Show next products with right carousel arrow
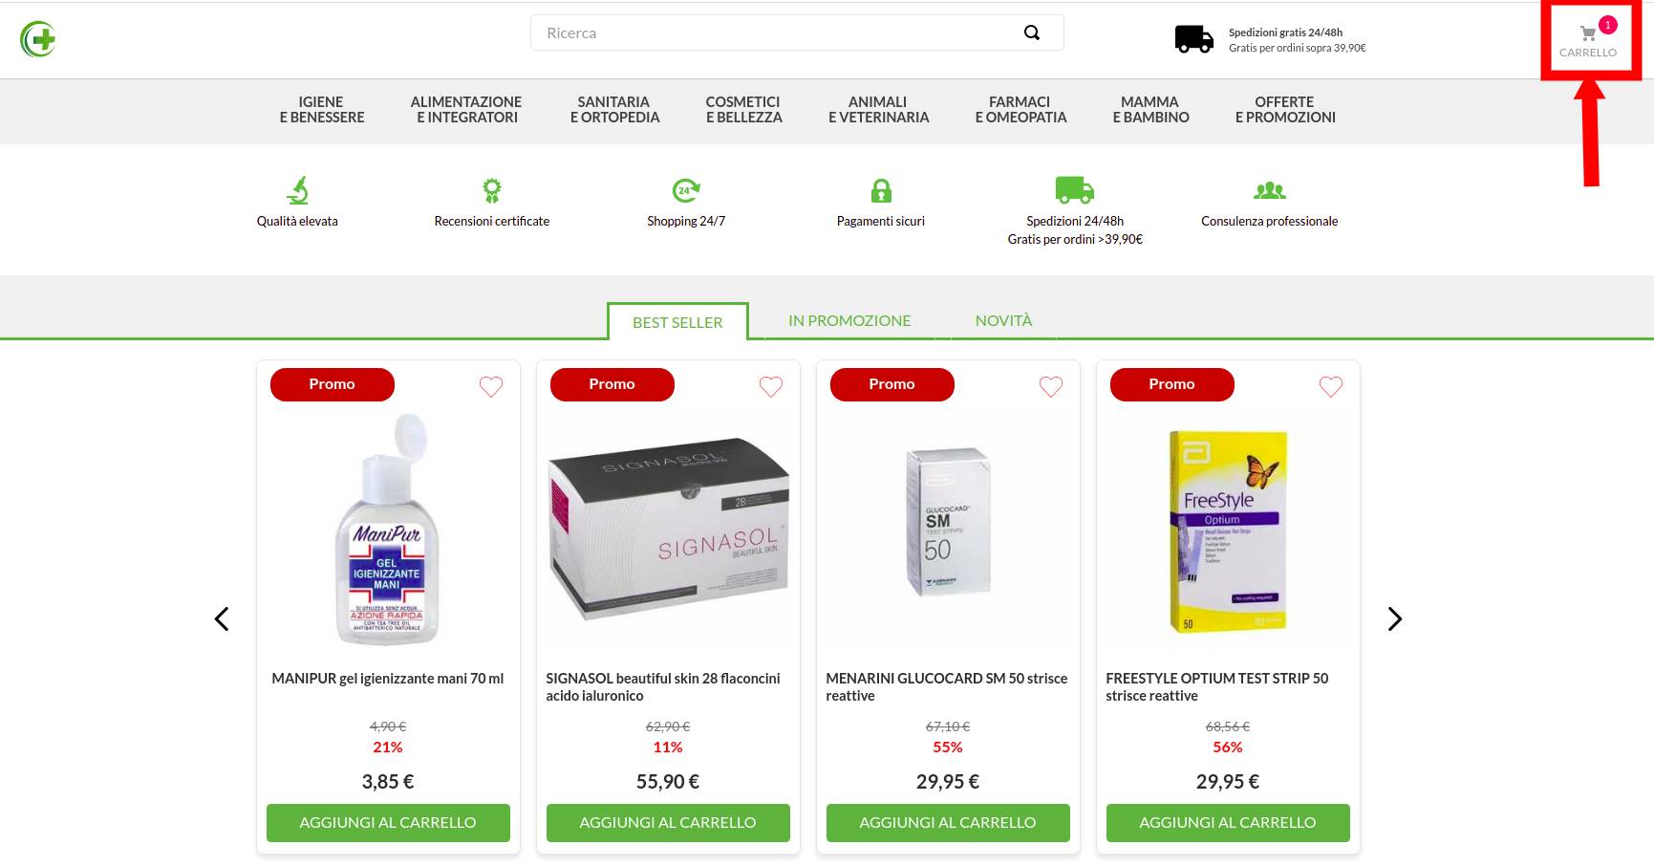The image size is (1654, 867). (x=1395, y=619)
